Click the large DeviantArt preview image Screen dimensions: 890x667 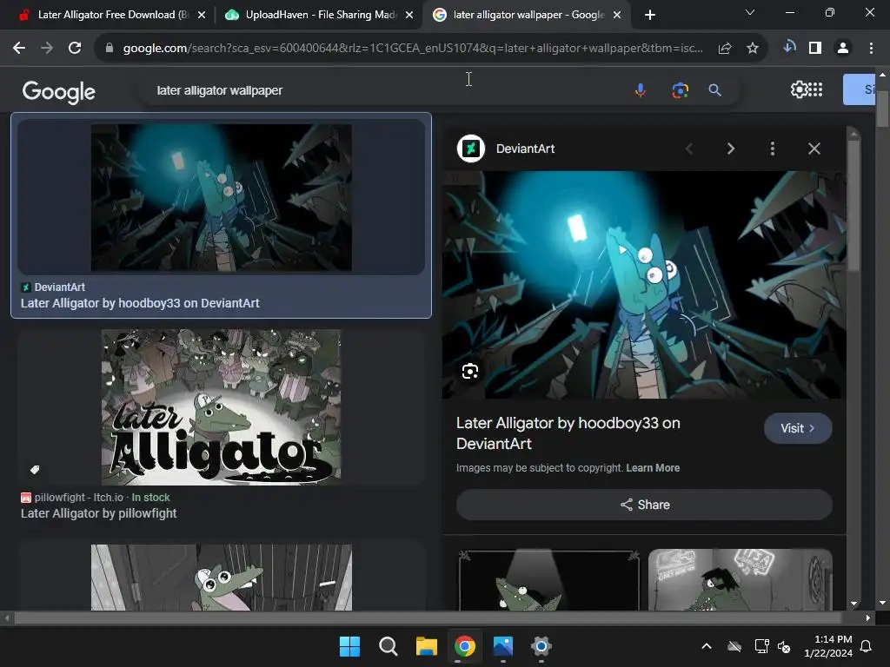pyautogui.click(x=644, y=285)
